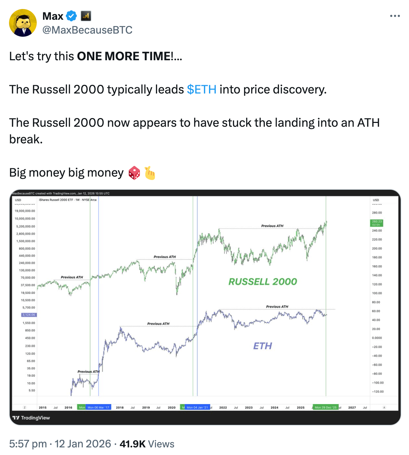Select the Mon 06 Mar '17 date marker
The width and height of the screenshot is (409, 455).
98,408
